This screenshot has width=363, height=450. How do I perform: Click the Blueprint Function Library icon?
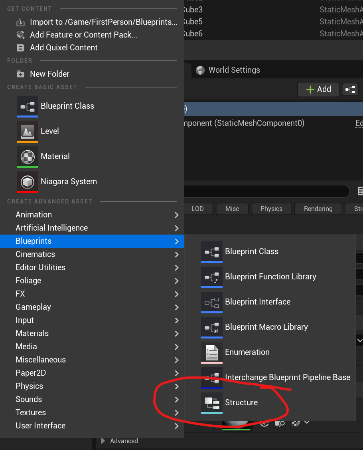coord(212,277)
